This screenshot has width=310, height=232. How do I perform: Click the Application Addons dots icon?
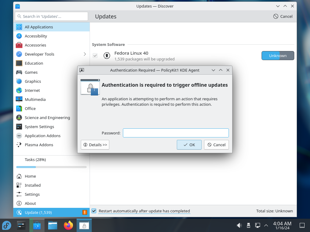pos(19,136)
